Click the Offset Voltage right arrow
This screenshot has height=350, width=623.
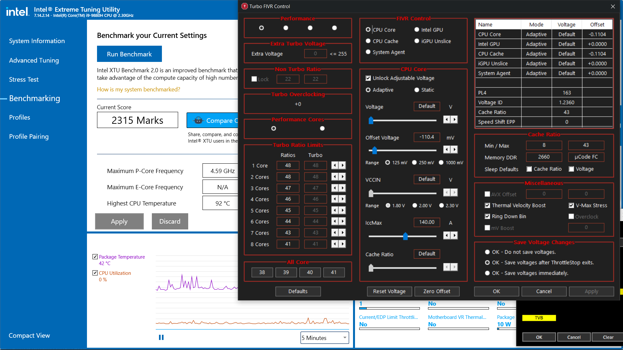point(454,149)
